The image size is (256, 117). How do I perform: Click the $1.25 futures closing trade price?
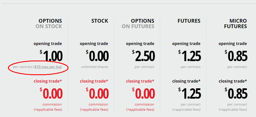190,93
